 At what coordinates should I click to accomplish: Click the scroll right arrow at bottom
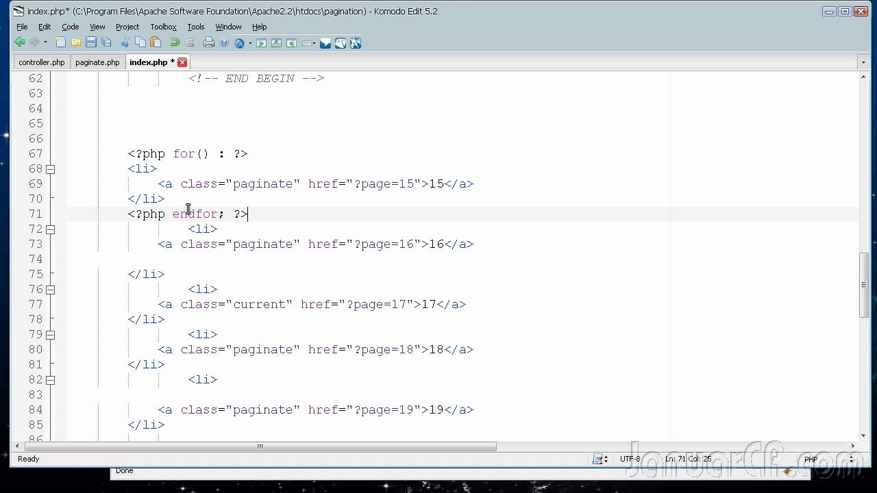click(x=853, y=446)
